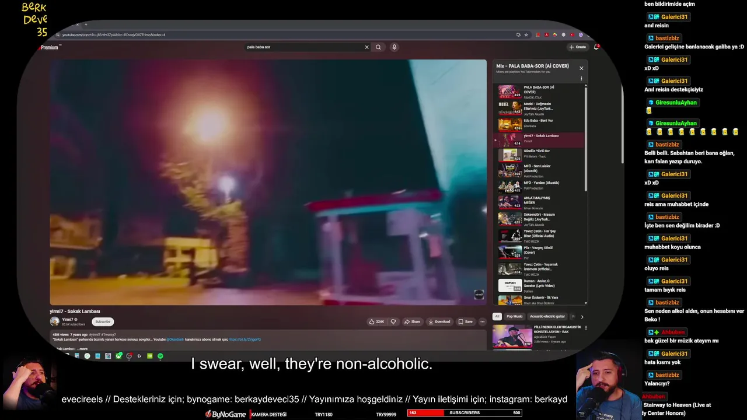
Task: Click the YouTube search magnifier button
Action: click(378, 47)
